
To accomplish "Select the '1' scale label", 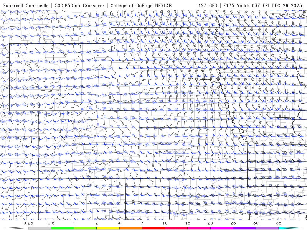I will (x=74, y=223).
